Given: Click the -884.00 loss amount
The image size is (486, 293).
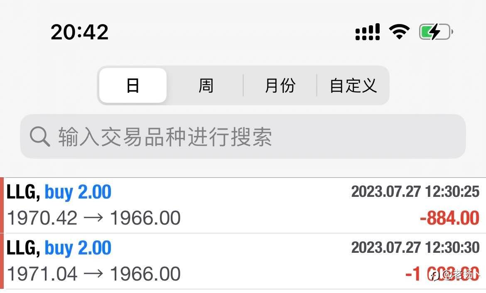Looking at the screenshot, I should point(449,218).
